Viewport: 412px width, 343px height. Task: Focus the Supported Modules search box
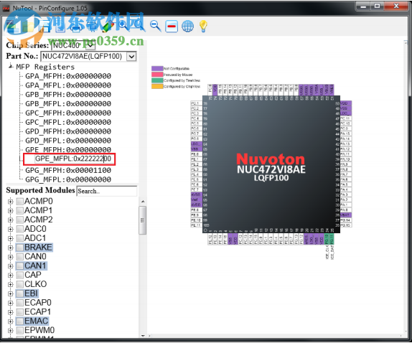(107, 191)
